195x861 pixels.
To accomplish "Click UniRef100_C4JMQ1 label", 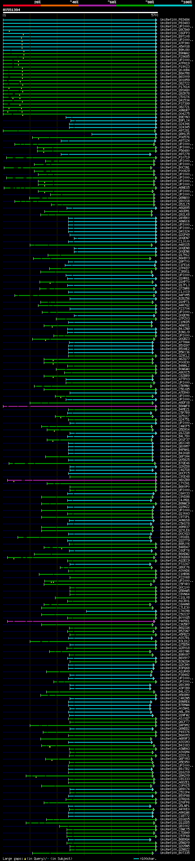I will click(175, 500).
